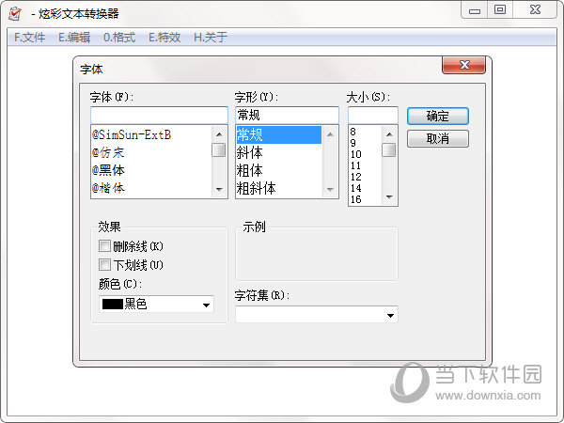The height and width of the screenshot is (423, 564).
Task: Maximize the 炫彩文本转换器 window
Action: pos(500,10)
